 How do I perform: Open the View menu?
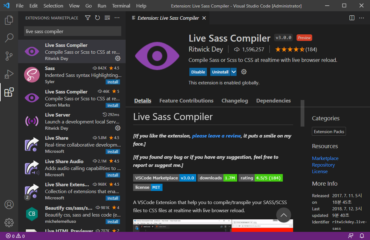tap(74, 6)
